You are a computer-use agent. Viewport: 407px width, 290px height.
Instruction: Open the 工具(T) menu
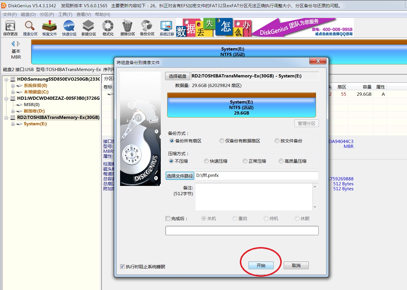click(x=65, y=14)
